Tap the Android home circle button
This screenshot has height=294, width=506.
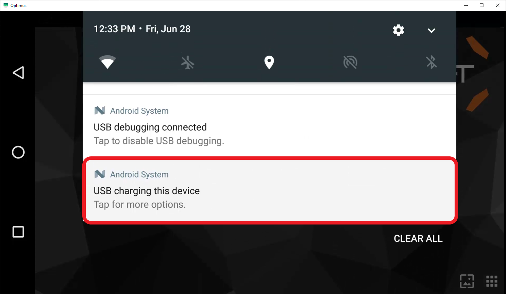18,152
